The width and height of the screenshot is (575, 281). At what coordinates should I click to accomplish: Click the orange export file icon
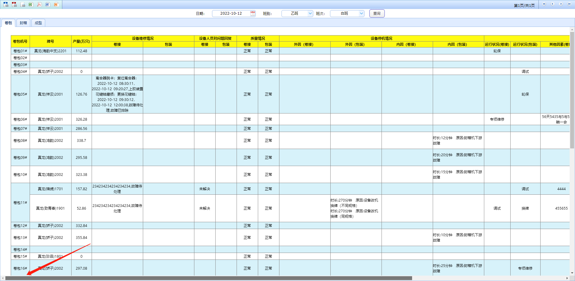pos(56,4)
